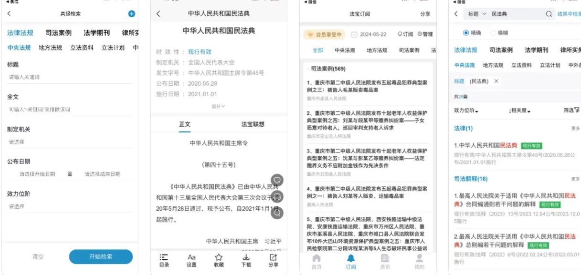Switch to the 法宝联想 tab
This screenshot has width=581, height=275.
[253, 124]
